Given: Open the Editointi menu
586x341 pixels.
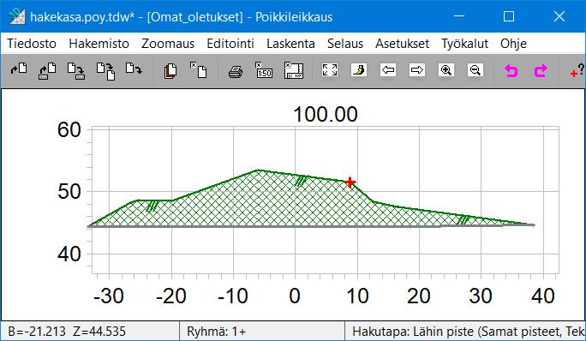Looking at the screenshot, I should tap(230, 44).
